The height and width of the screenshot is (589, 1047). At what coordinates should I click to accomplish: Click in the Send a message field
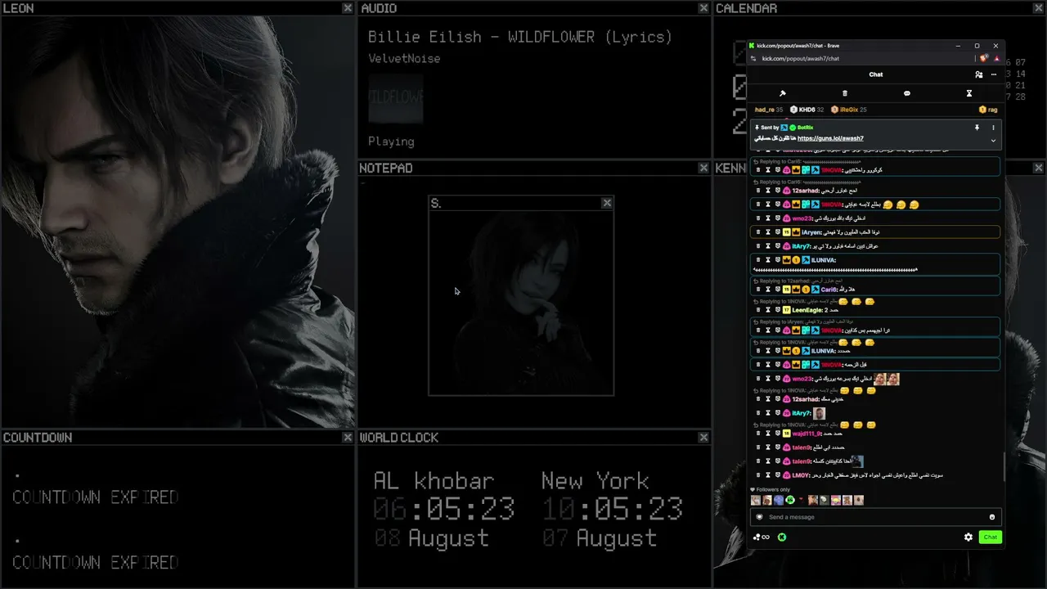[875, 517]
